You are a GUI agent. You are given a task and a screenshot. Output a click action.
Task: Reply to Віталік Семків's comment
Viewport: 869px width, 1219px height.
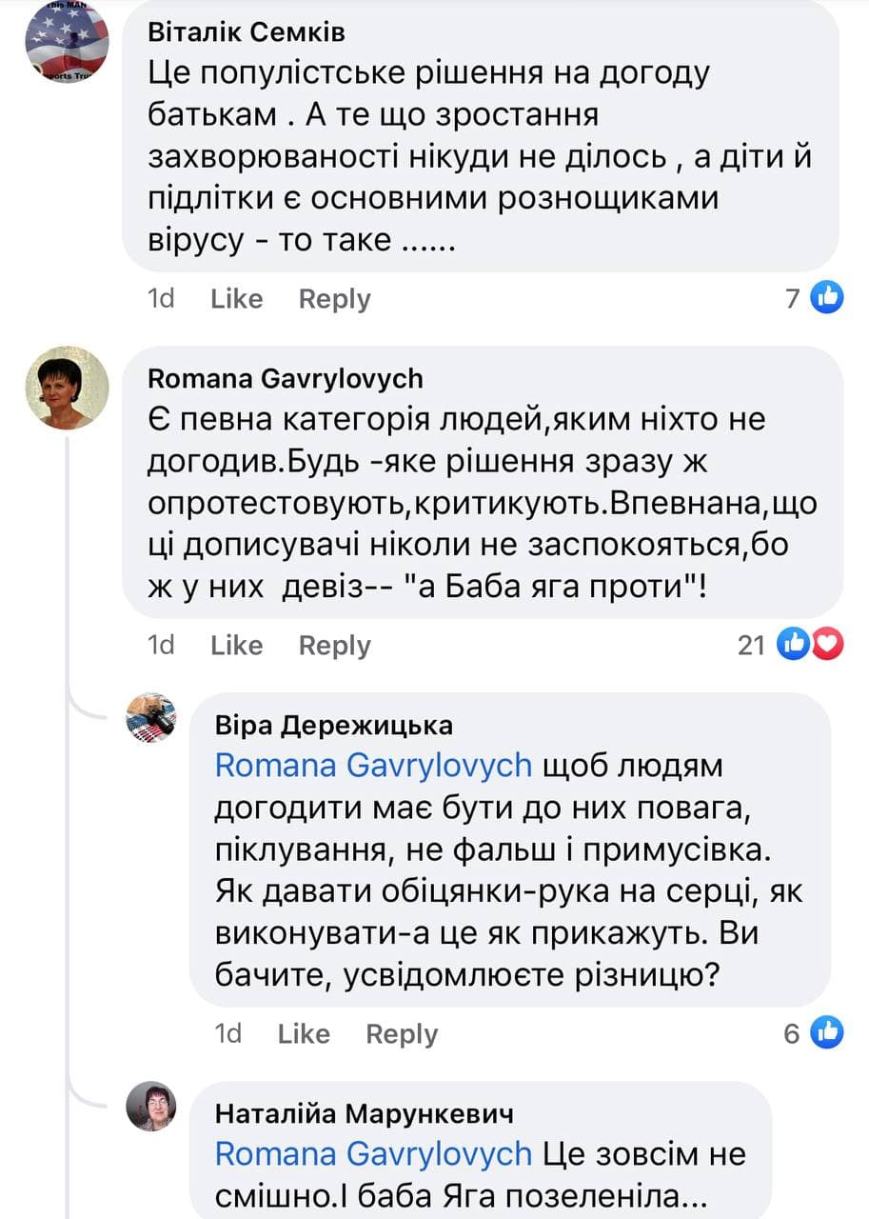point(334,299)
